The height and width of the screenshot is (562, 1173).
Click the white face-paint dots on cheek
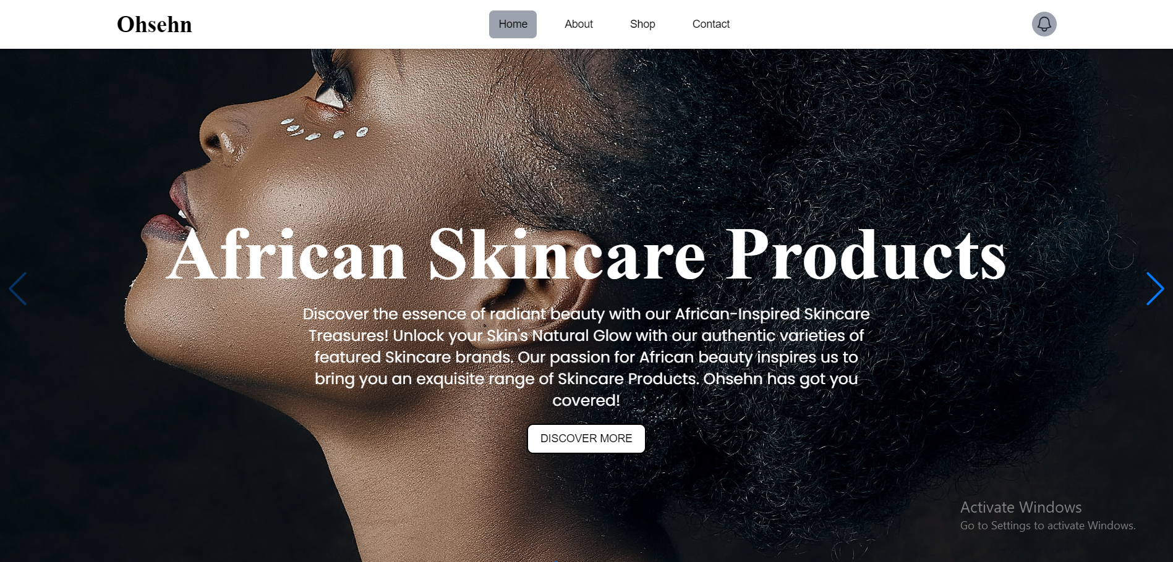pyautogui.click(x=324, y=129)
